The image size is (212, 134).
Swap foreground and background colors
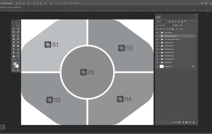[18, 63]
